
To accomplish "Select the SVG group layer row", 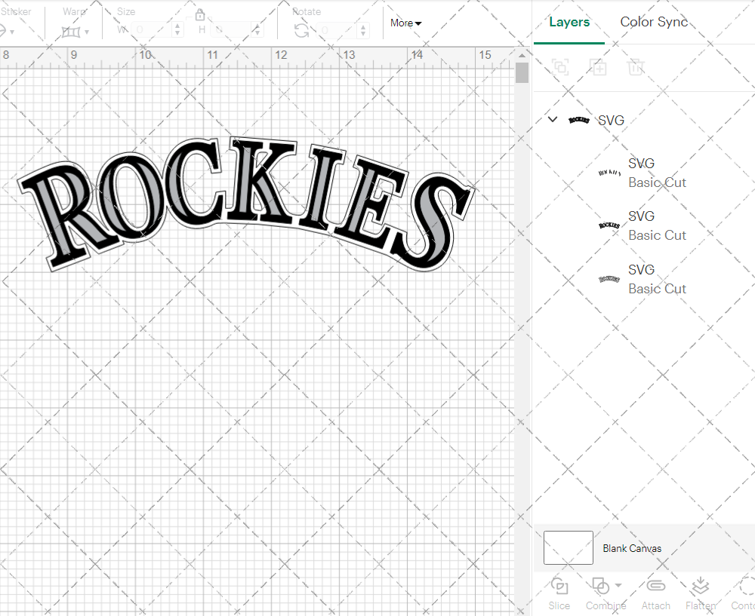I will [644, 120].
